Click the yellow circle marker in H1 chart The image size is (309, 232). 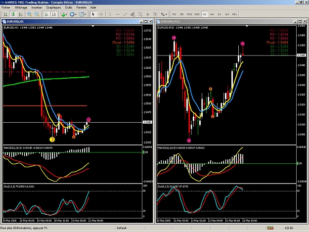52,139
